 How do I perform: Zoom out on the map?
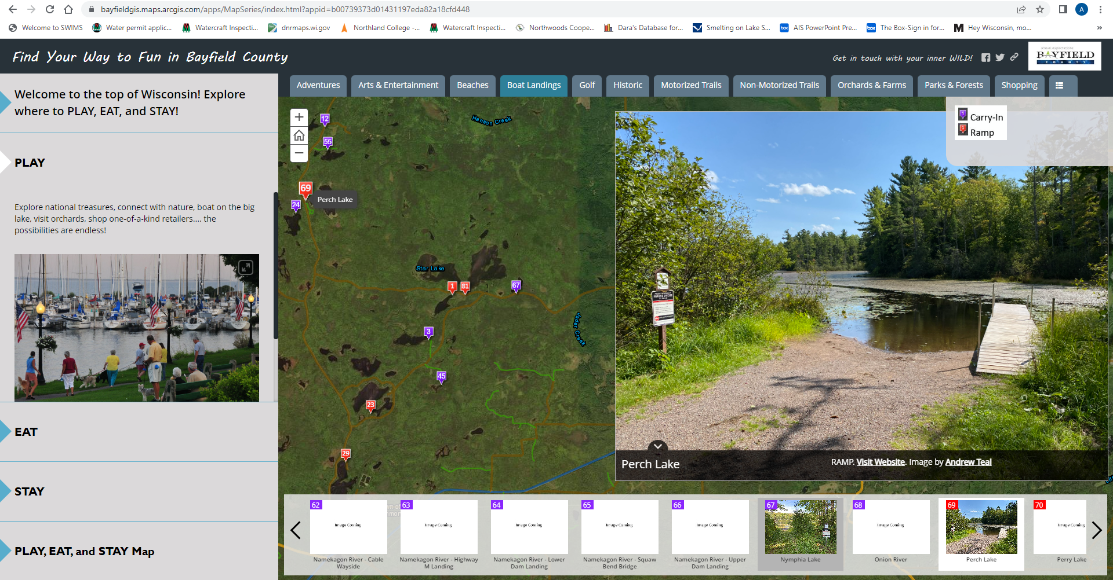click(299, 153)
